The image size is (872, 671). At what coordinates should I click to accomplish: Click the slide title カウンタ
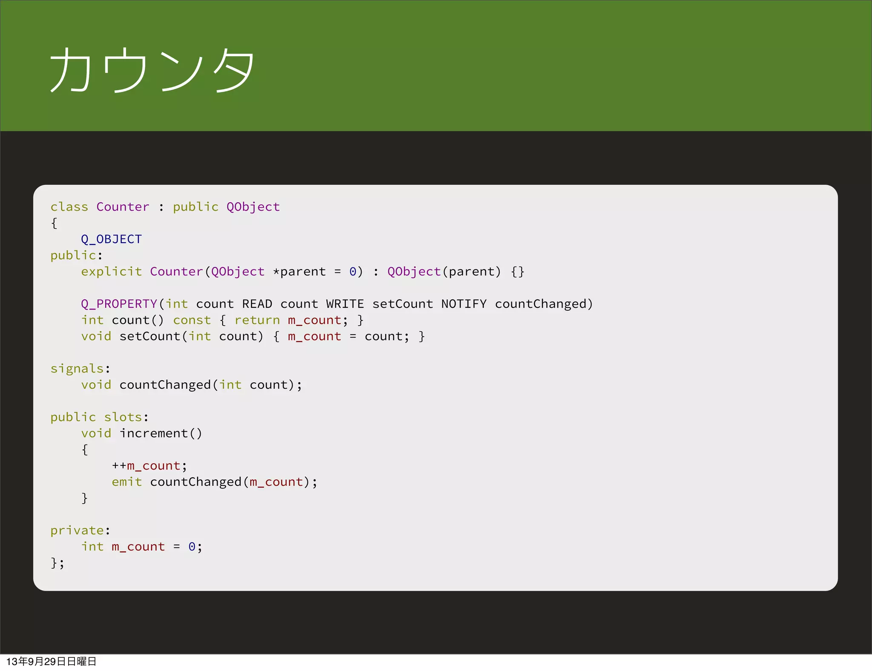click(x=152, y=69)
